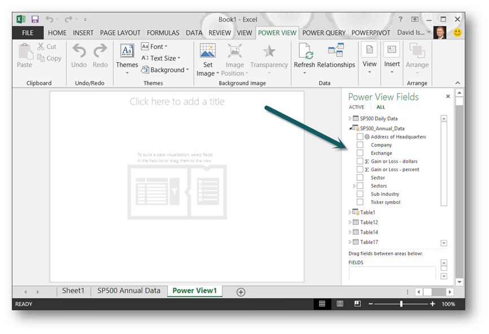The height and width of the screenshot is (334, 489).
Task: Click the Insert ribbon icon
Action: click(392, 50)
